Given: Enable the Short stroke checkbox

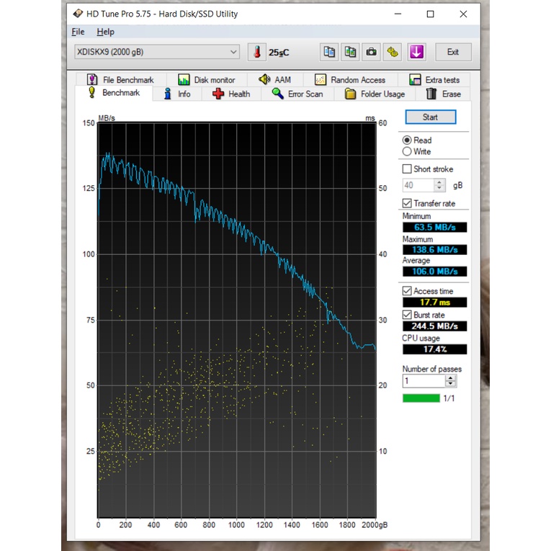Looking at the screenshot, I should coord(408,169).
